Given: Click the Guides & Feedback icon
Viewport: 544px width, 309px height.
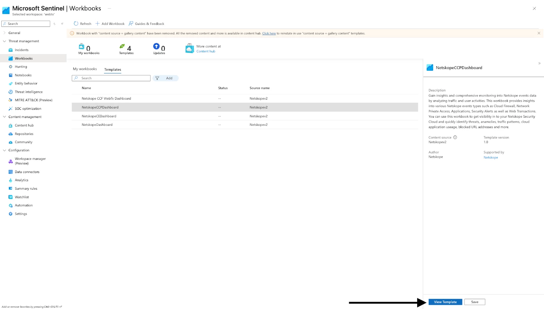Looking at the screenshot, I should 131,23.
